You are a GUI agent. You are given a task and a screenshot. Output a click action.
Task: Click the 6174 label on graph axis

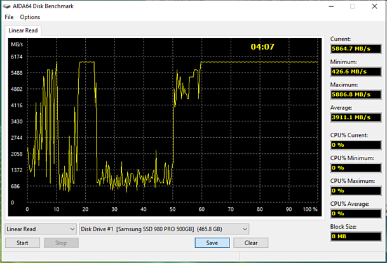pos(17,57)
